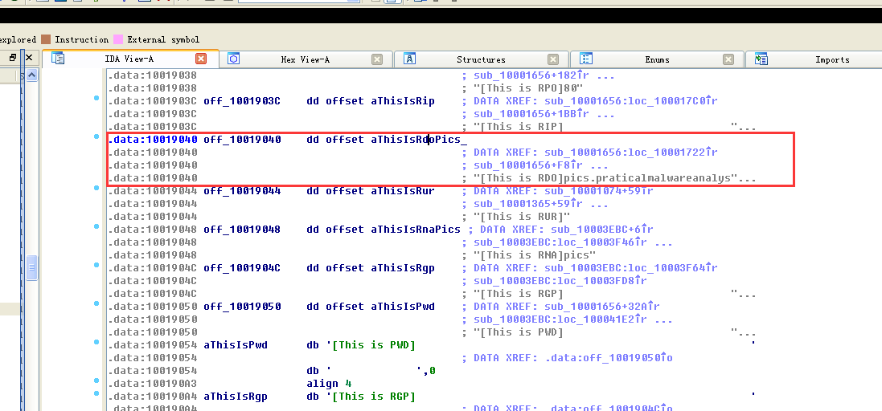882x411 pixels.
Task: Click the blue dot beside align 4 line
Action: click(96, 380)
